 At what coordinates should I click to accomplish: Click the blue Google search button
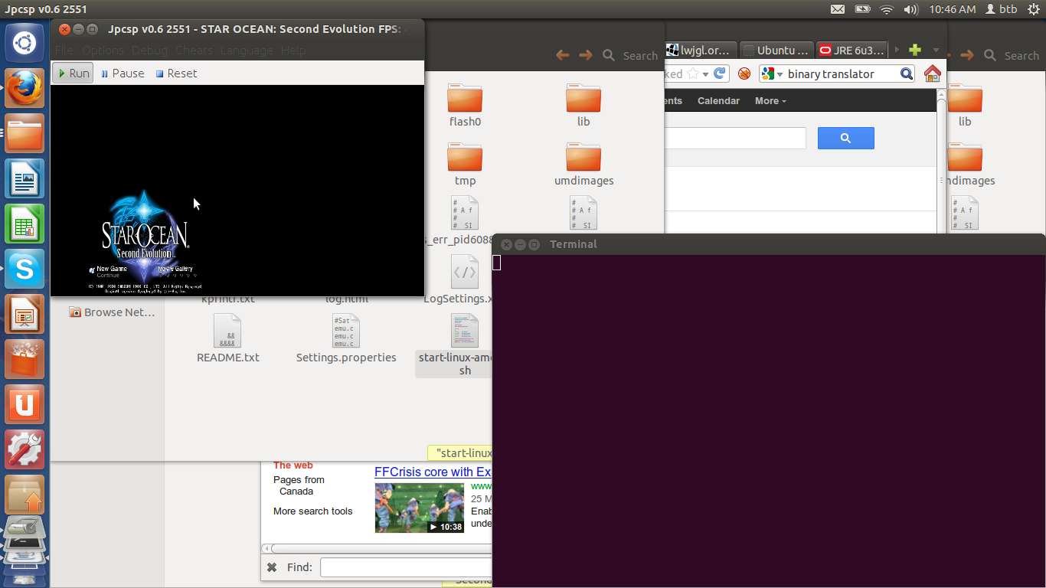click(846, 138)
